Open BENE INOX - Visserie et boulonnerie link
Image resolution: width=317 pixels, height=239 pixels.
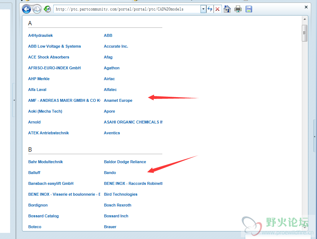64,194
